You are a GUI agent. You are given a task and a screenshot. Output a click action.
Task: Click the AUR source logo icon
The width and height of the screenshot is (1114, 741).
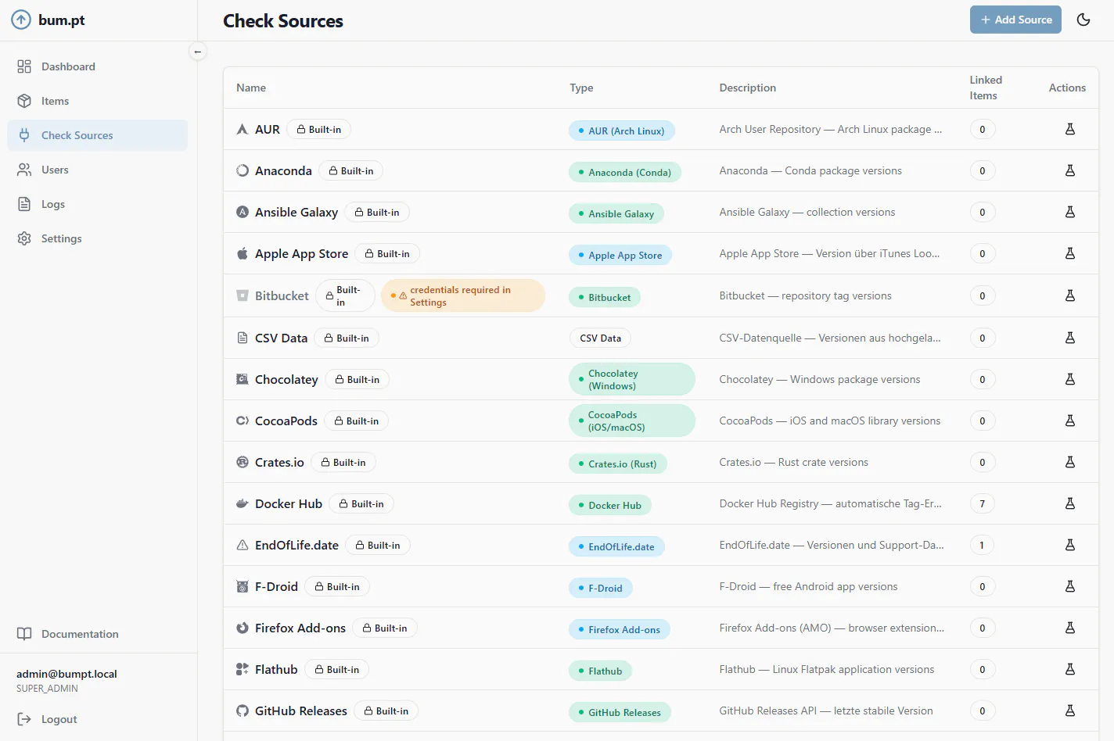[243, 129]
